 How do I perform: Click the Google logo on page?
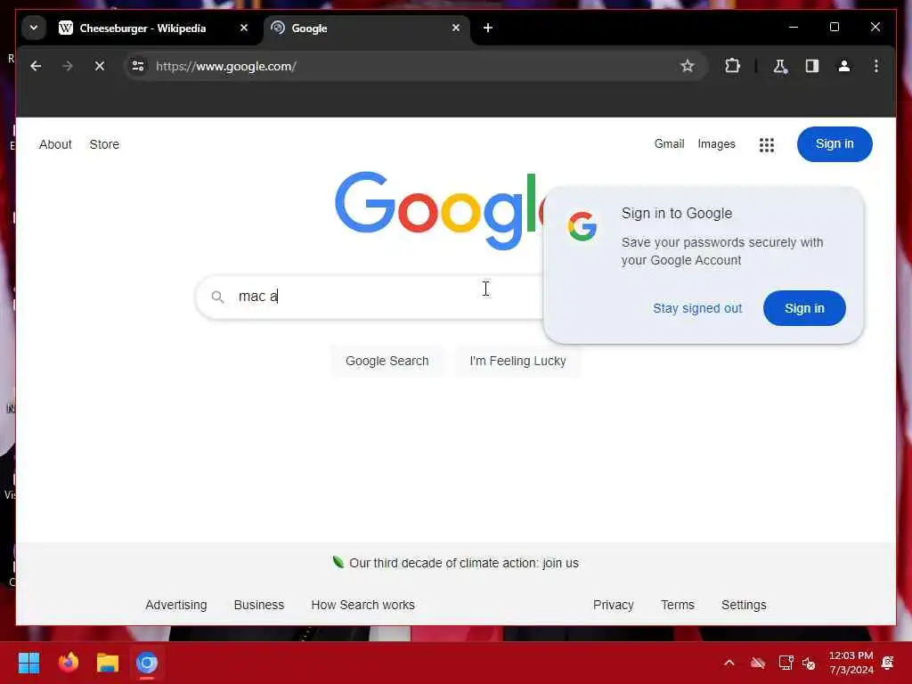(440, 210)
